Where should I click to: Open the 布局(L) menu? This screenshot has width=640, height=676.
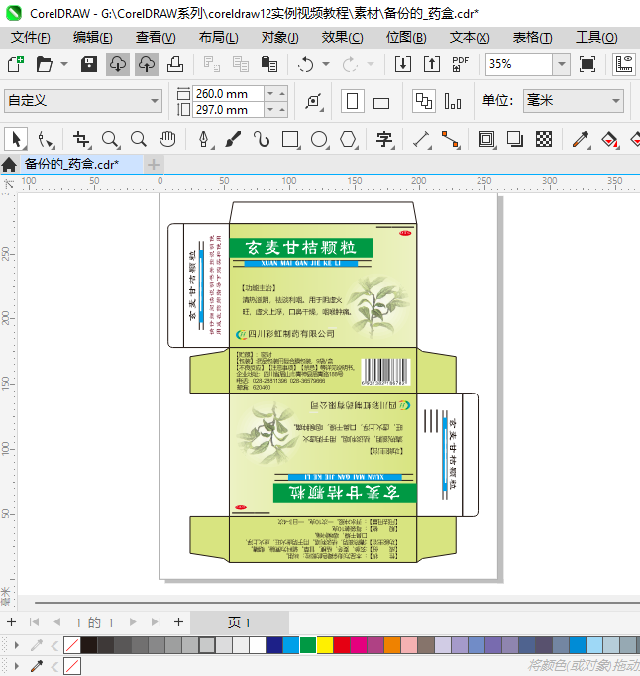[x=218, y=38]
